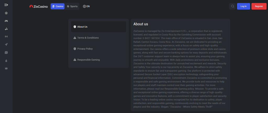
Task: Go to ZixCasino home logo
Action: click(x=38, y=6)
